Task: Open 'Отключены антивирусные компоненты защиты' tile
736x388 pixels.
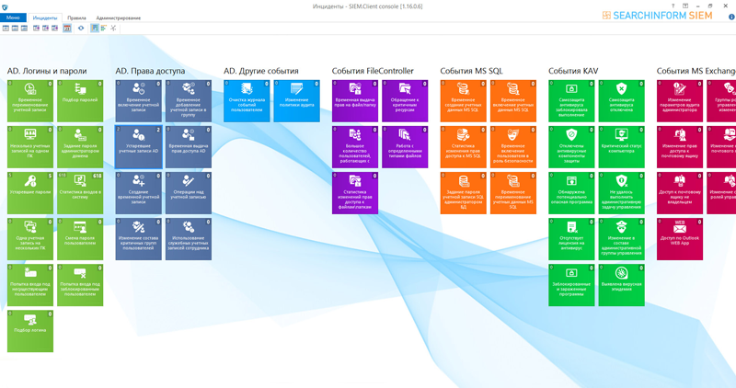Action: tap(571, 147)
